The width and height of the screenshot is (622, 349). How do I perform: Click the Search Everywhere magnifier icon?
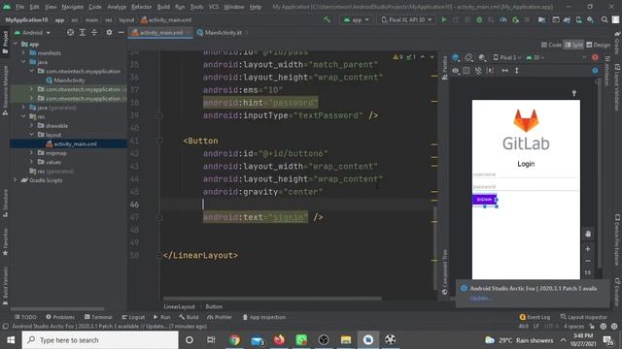[605, 19]
